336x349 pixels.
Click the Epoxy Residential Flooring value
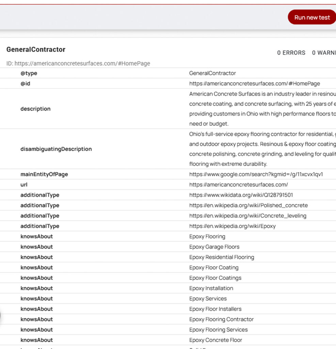point(222,257)
